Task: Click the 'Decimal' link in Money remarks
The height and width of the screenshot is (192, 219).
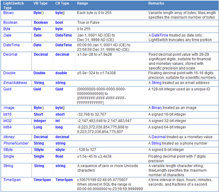Action: tap(159, 137)
